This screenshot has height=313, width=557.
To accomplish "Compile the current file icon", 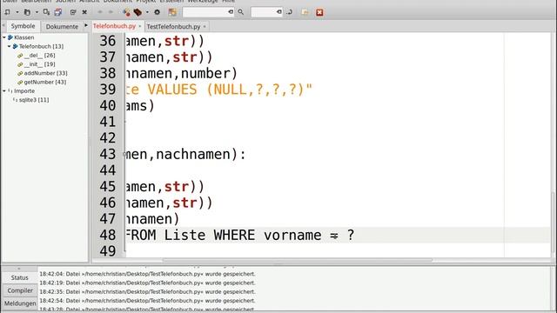I will pos(126,12).
